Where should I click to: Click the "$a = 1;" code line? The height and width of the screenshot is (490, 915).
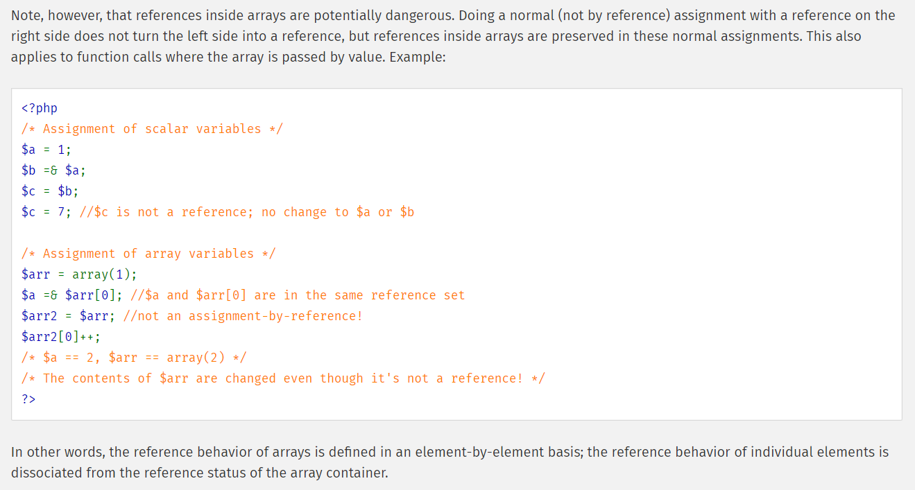point(46,150)
